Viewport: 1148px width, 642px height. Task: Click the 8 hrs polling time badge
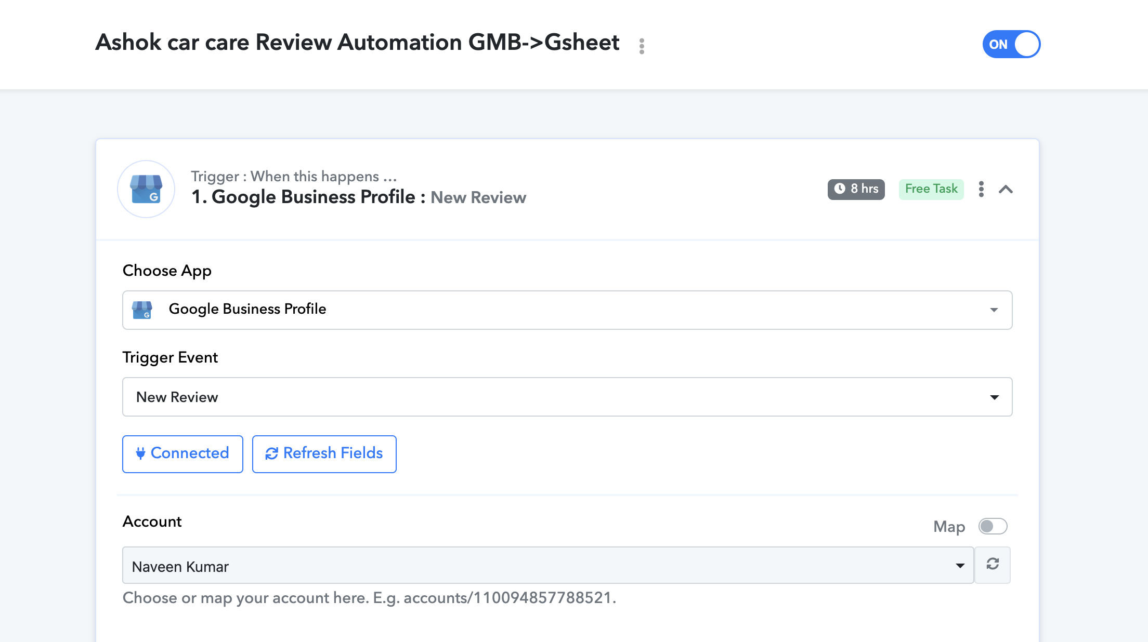click(x=856, y=189)
